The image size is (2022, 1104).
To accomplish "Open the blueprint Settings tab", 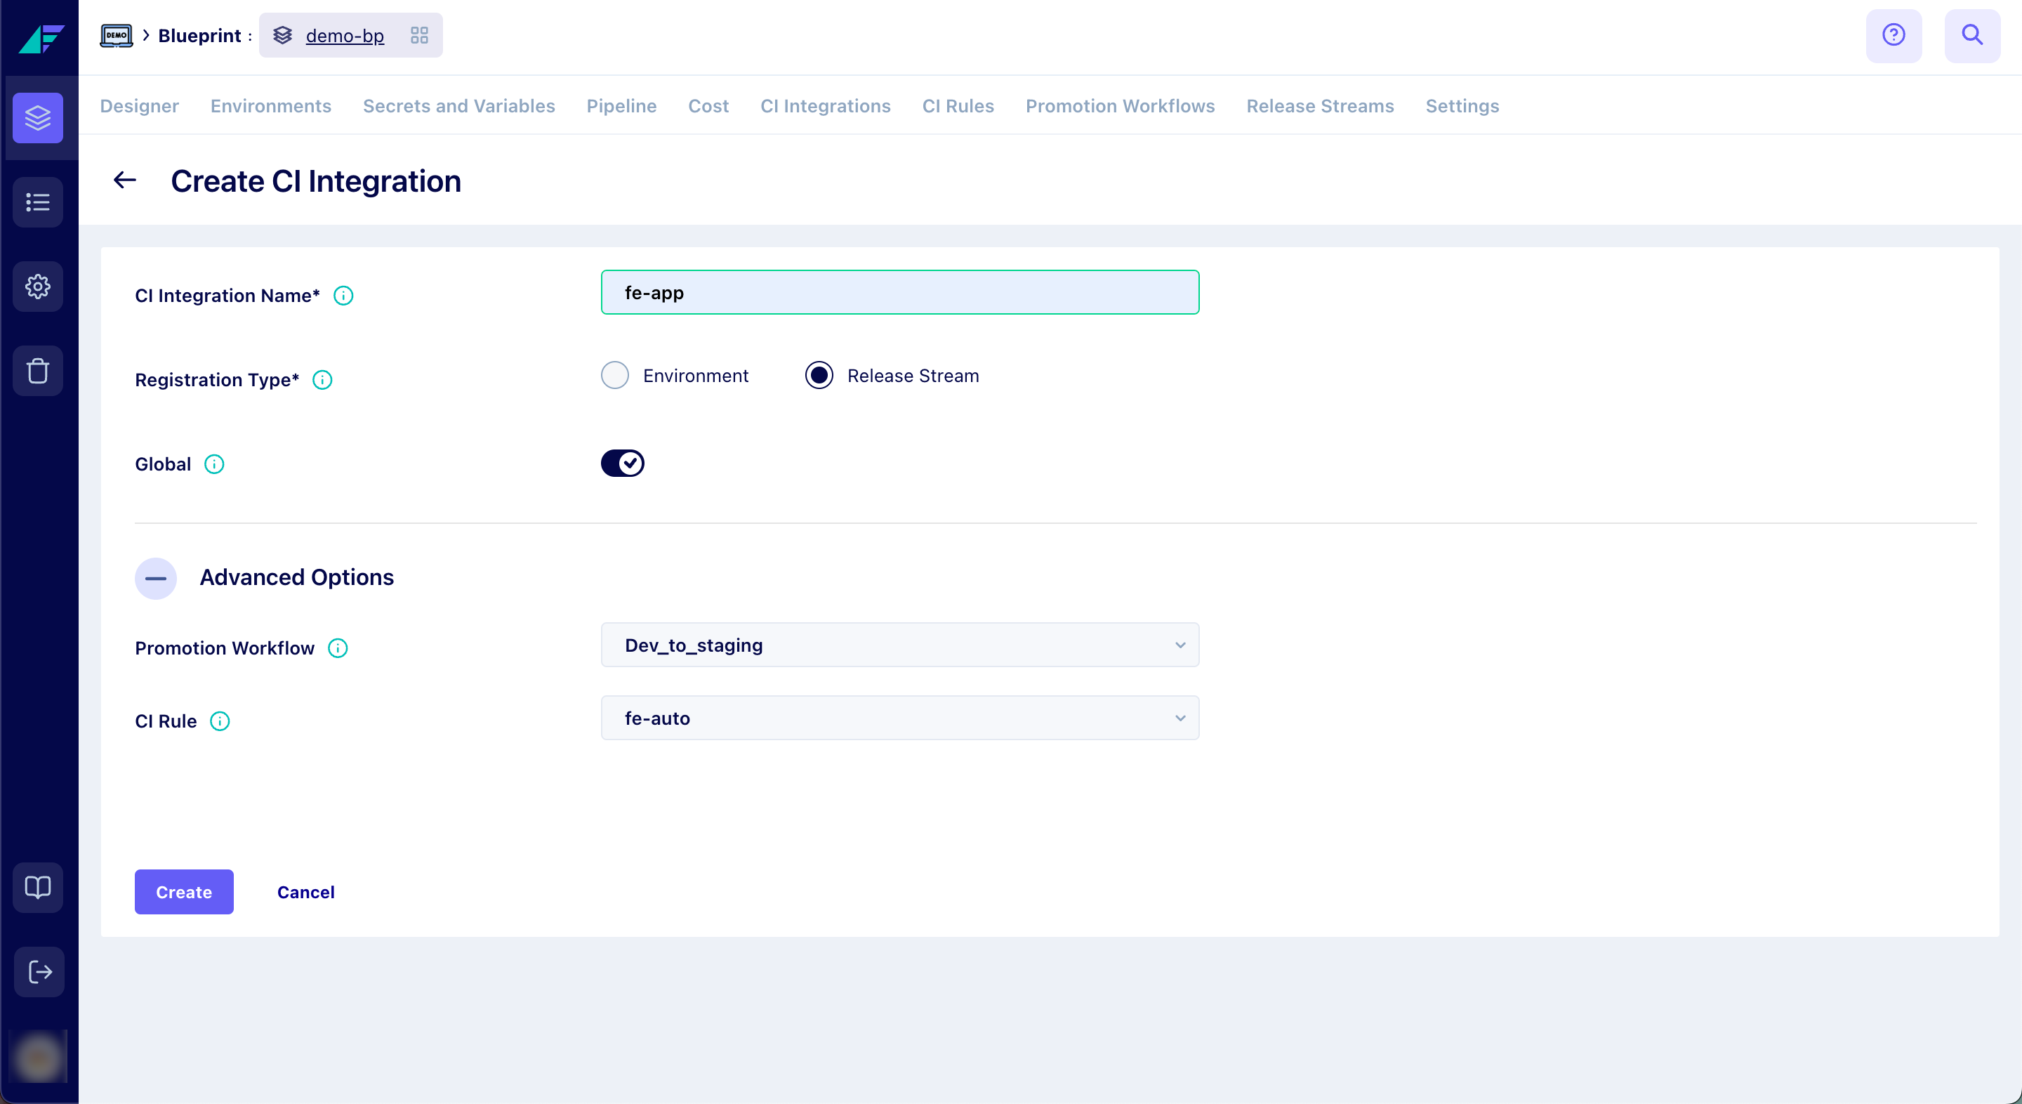I will (1462, 106).
